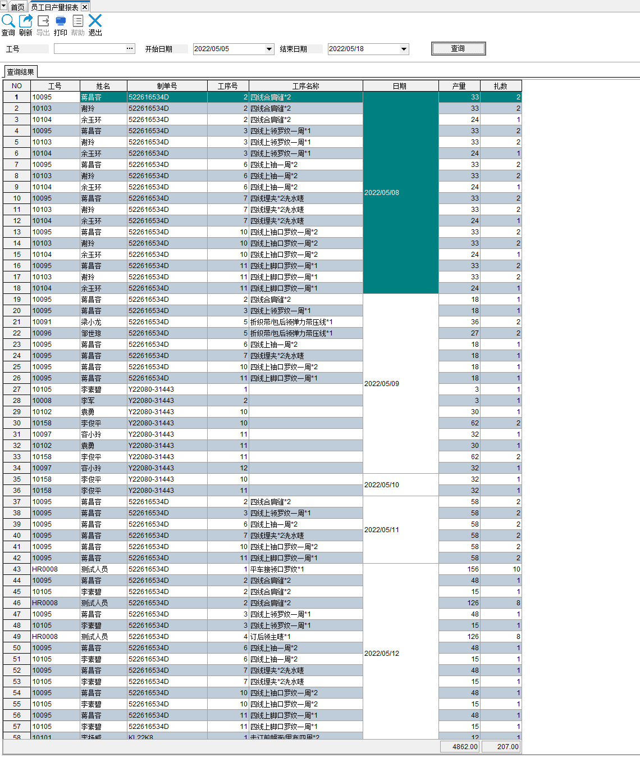This screenshot has height=757, width=640.
Task: Click 邹世琼 name cell in row 22
Action: point(103,333)
